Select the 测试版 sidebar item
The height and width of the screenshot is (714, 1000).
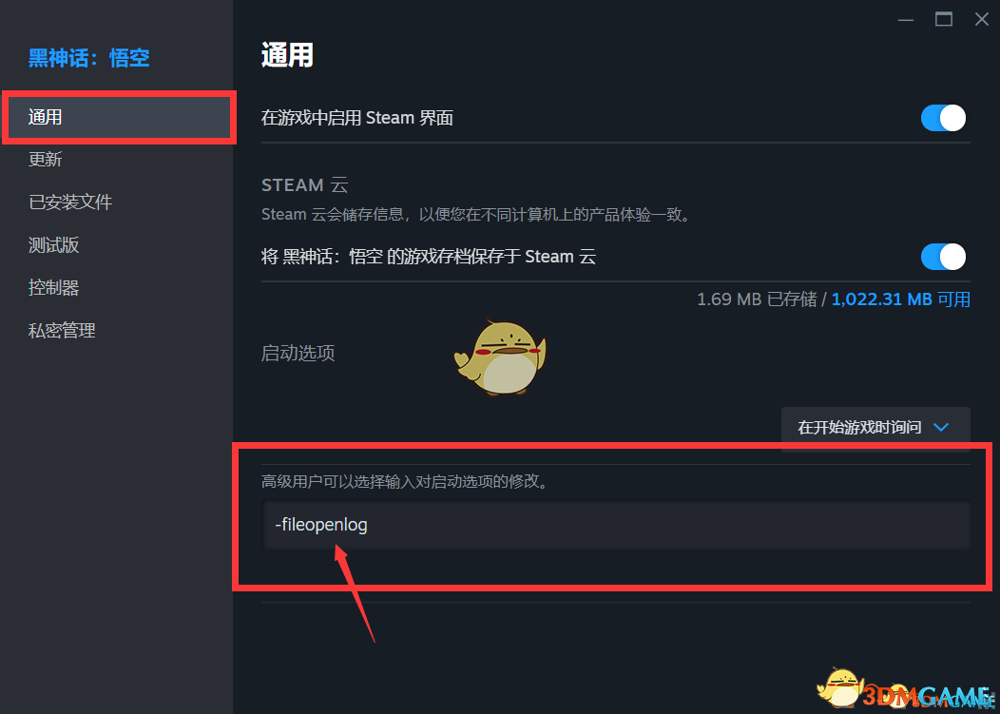point(53,245)
